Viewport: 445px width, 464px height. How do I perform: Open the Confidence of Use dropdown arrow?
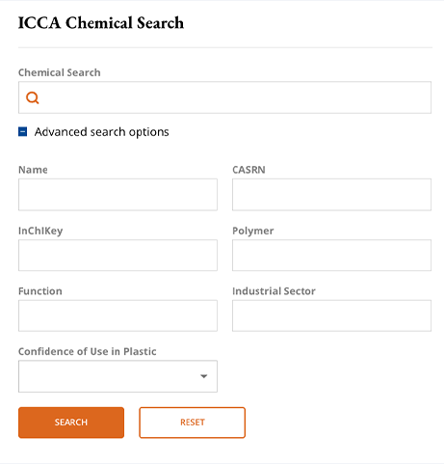point(203,376)
